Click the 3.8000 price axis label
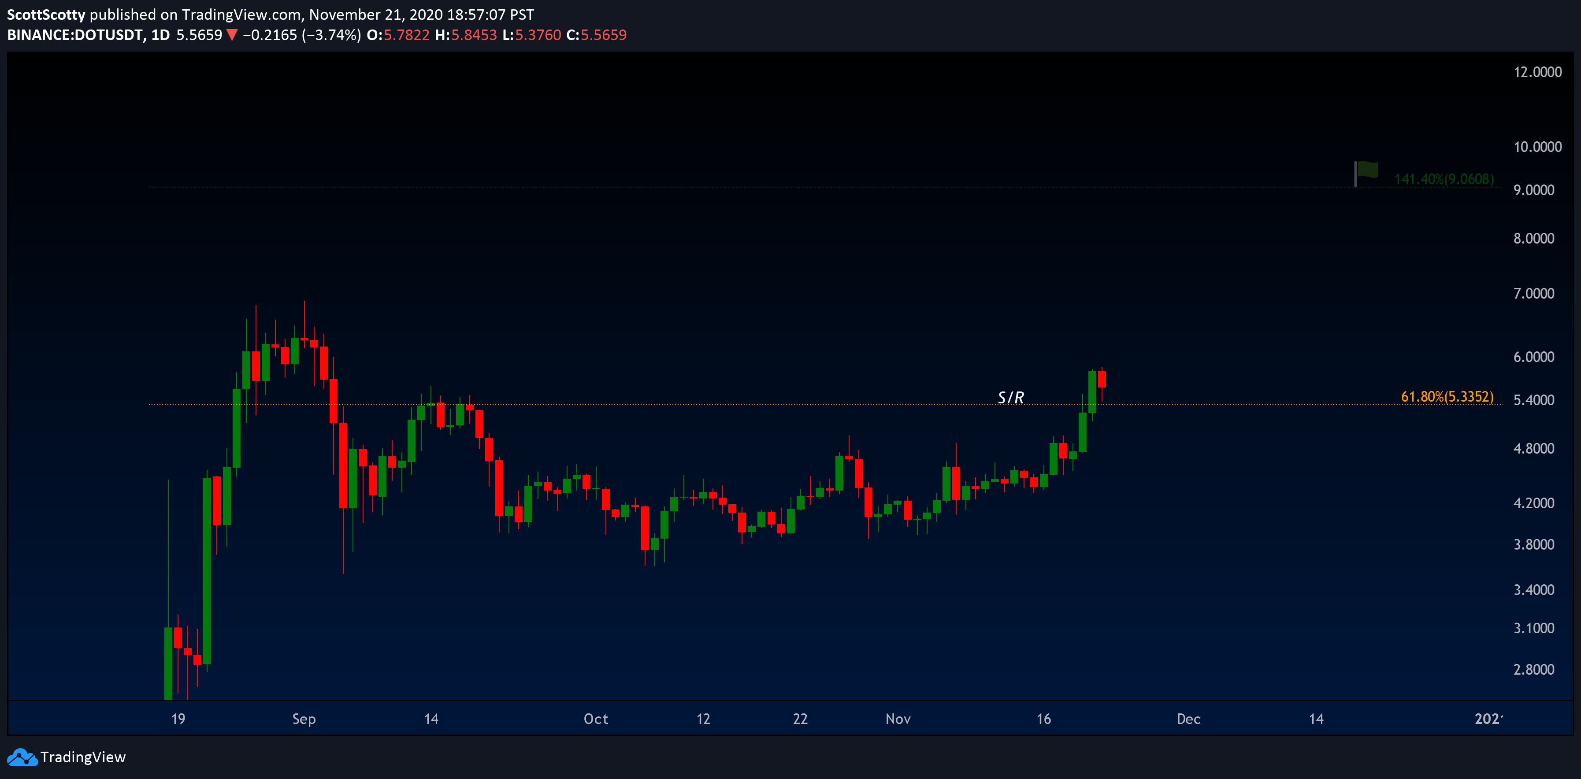1581x779 pixels. click(1534, 545)
